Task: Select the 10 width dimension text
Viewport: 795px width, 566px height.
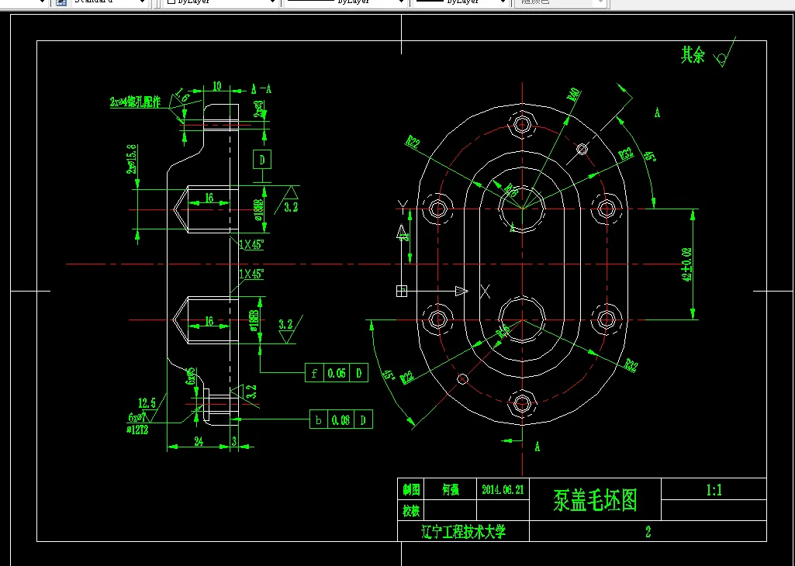Action: click(216, 86)
